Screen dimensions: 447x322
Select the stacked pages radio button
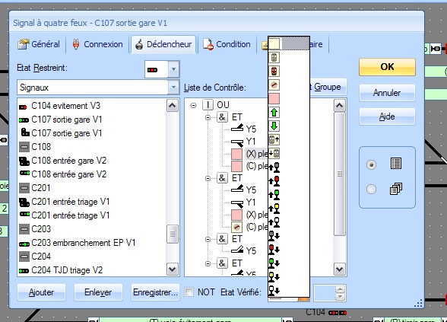coord(371,189)
